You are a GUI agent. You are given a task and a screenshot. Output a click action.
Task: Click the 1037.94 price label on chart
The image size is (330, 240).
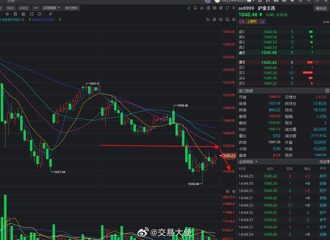pos(60,172)
